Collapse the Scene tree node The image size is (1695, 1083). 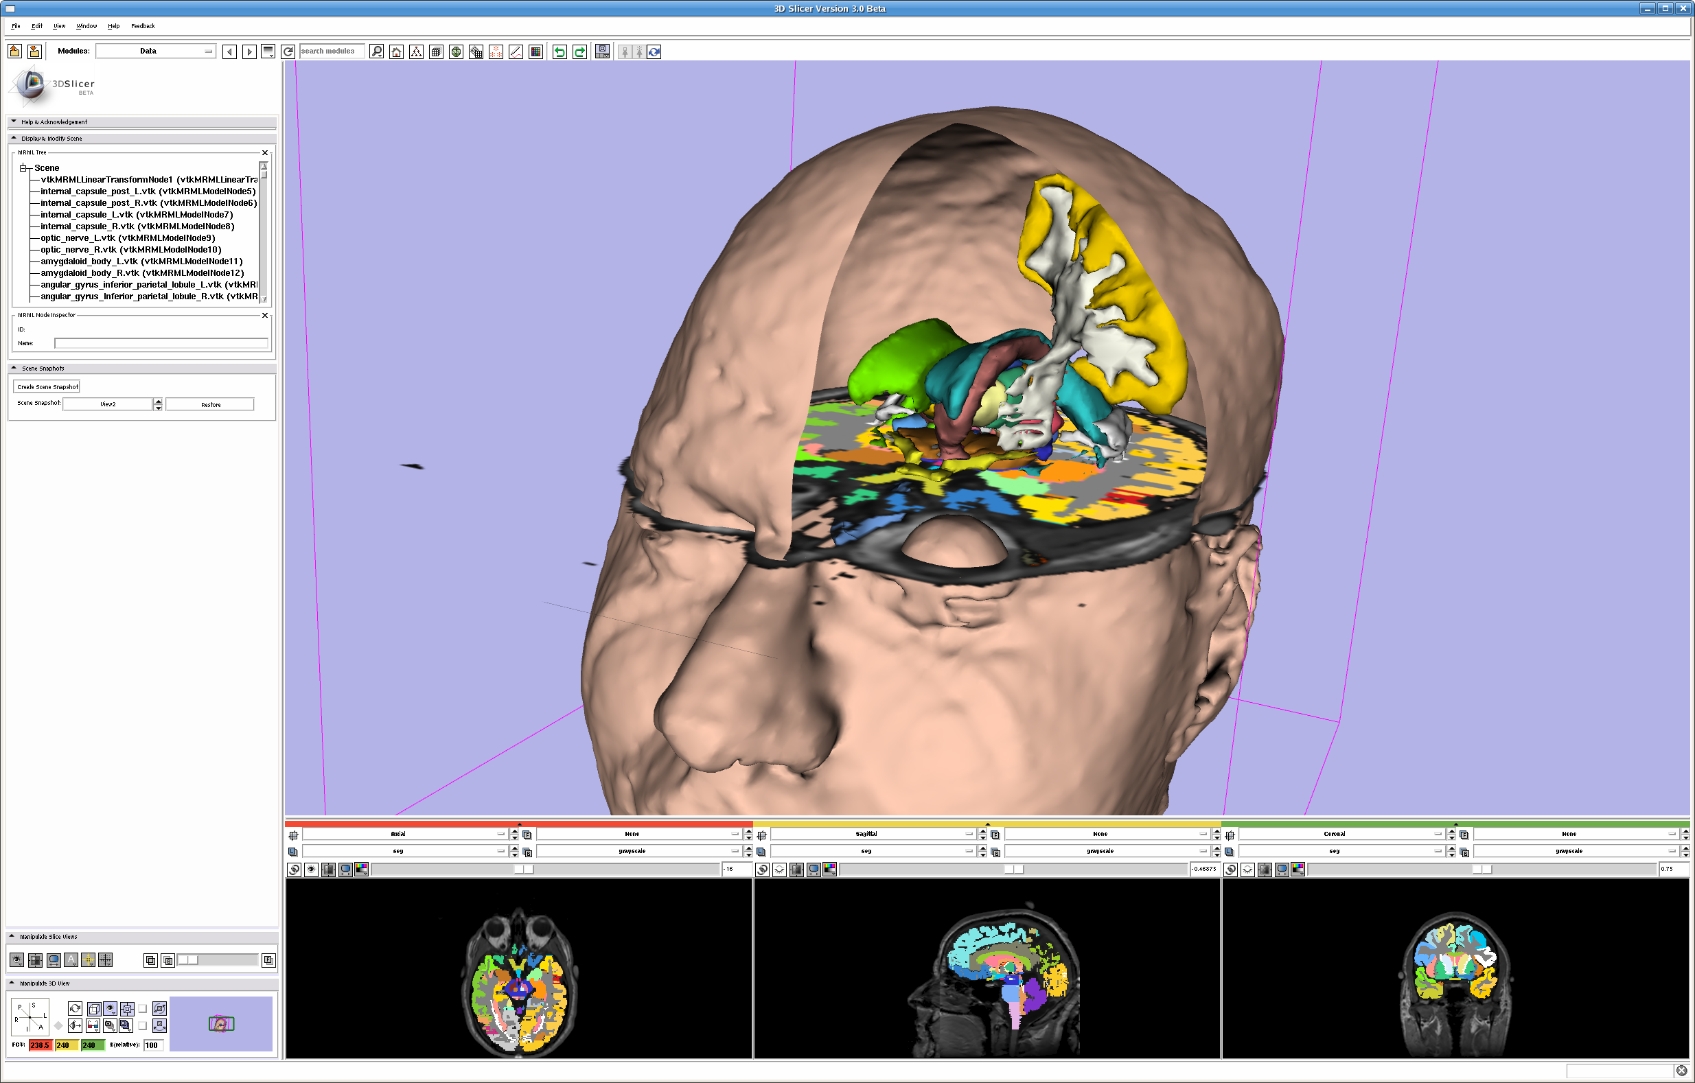point(23,168)
